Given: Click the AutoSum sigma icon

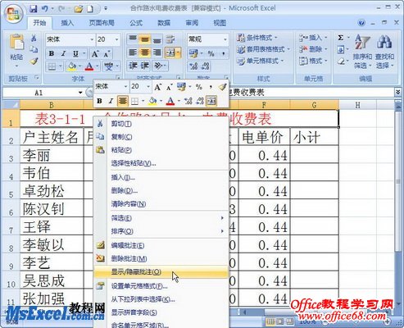Looking at the screenshot, I should point(341,38).
